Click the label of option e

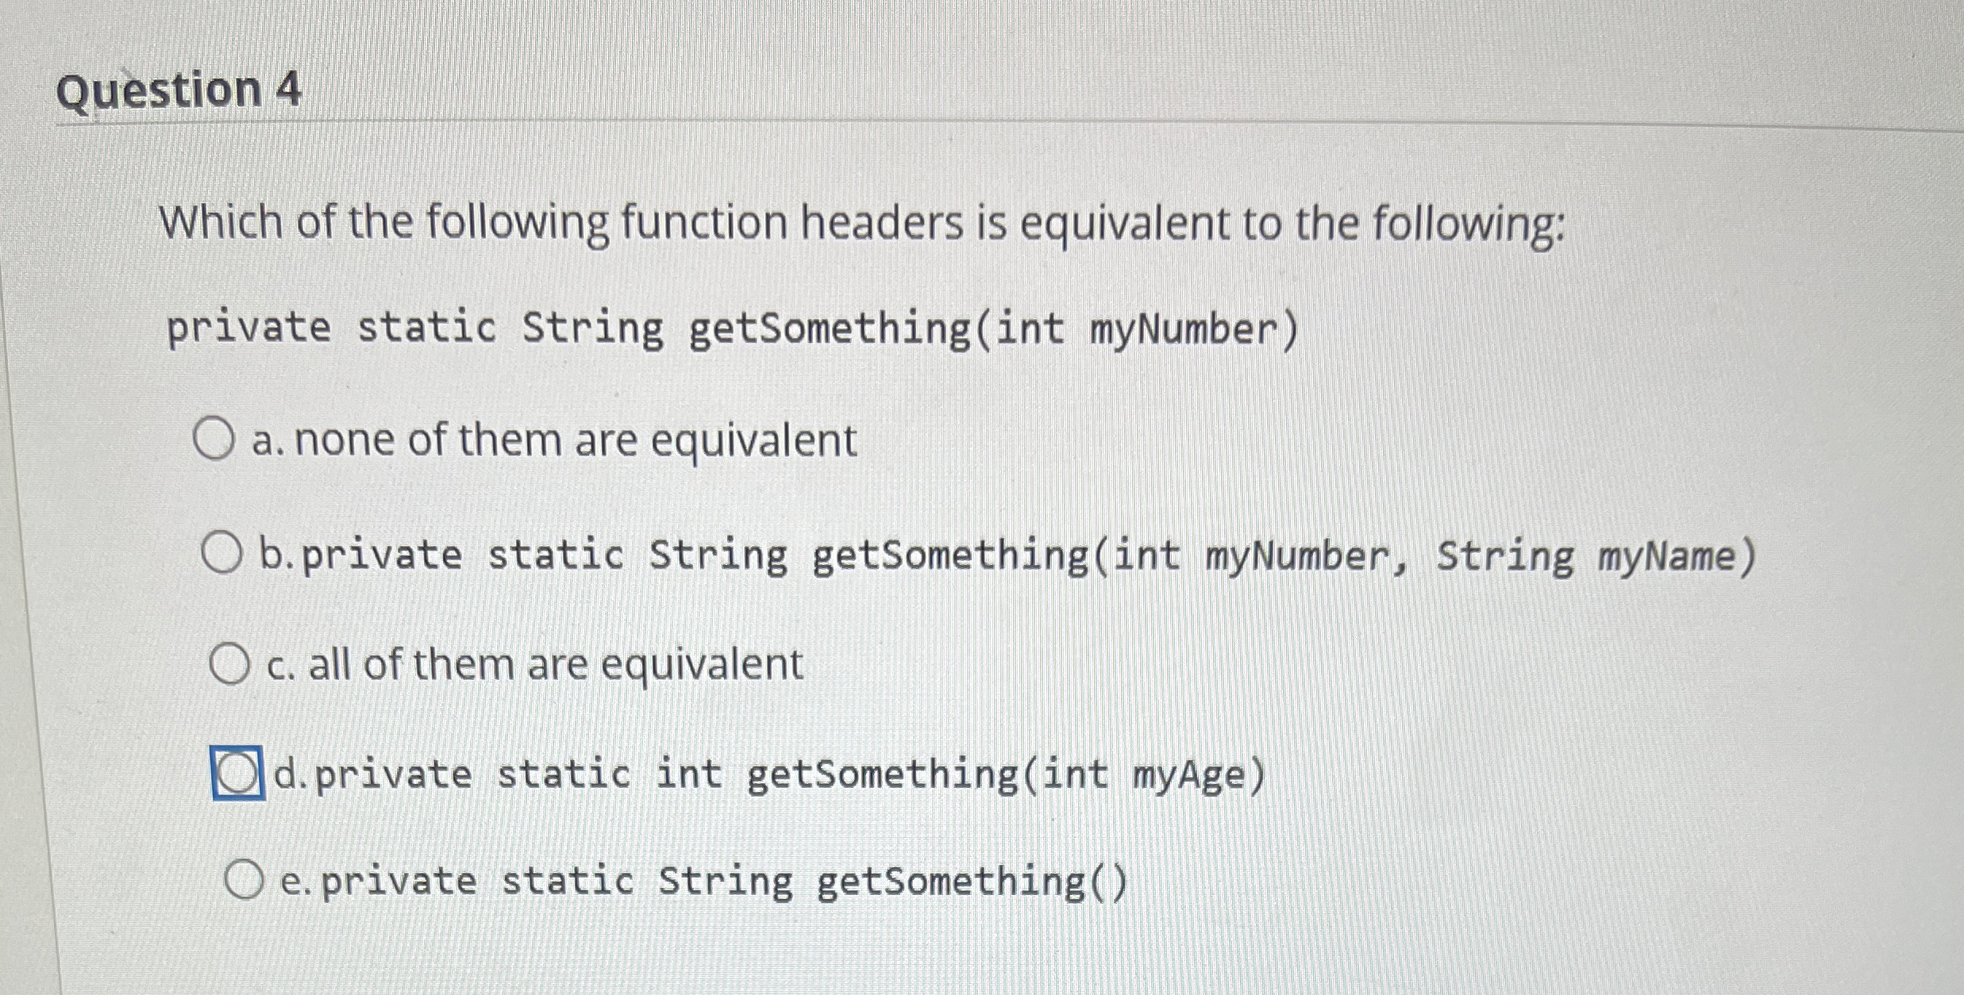click(699, 879)
